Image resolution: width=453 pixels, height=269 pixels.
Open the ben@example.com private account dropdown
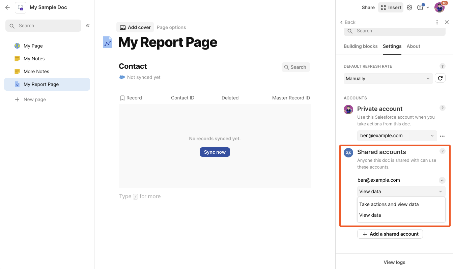point(397,136)
